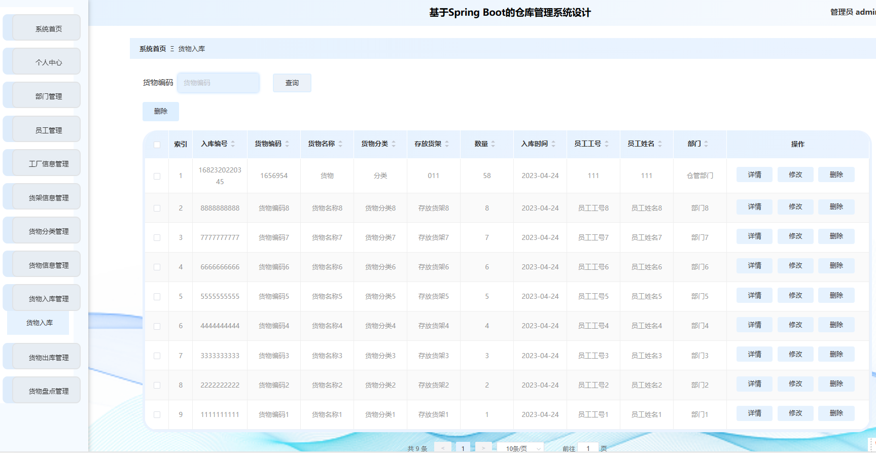
Task: Check the row with 2222222222 checkbox
Action: (x=157, y=385)
